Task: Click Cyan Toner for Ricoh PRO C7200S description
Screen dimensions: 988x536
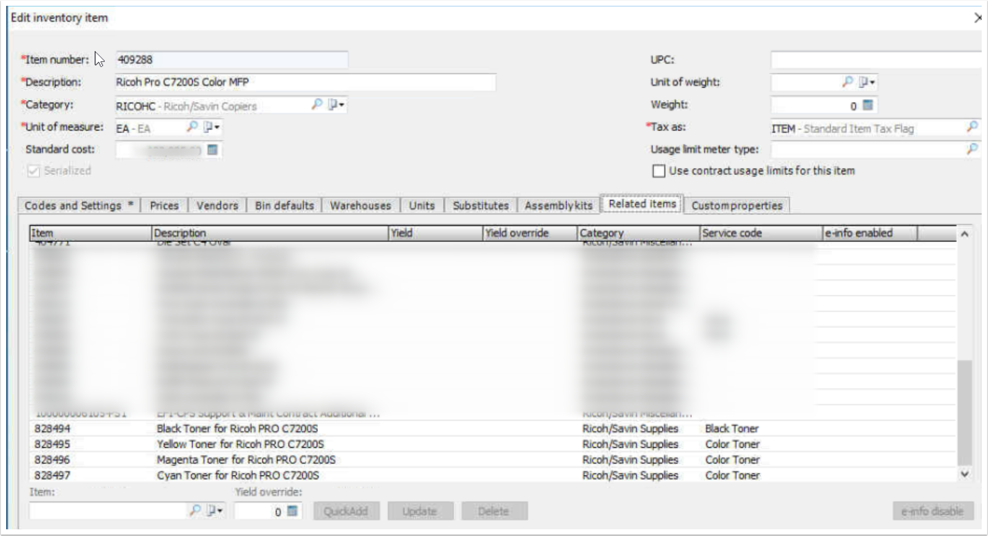Action: tap(238, 475)
